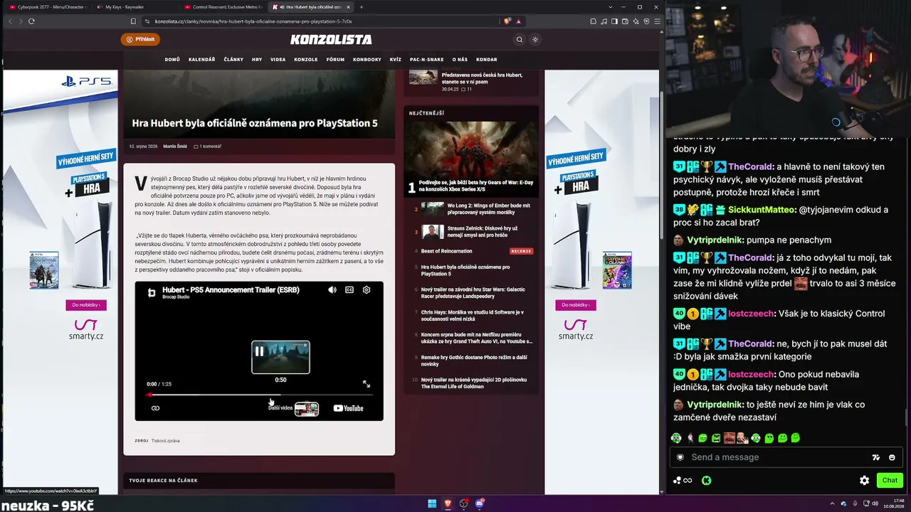The width and height of the screenshot is (911, 512).
Task: Open ČLÁNKY navigation item
Action: click(233, 60)
